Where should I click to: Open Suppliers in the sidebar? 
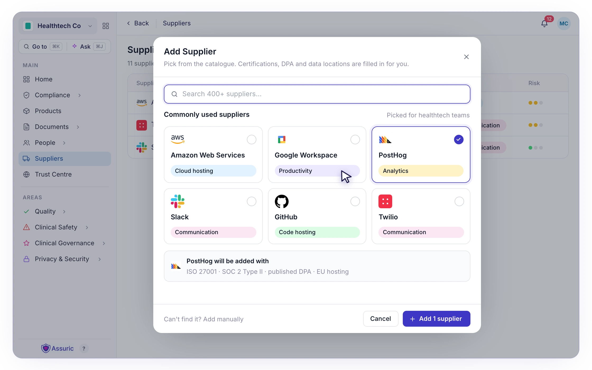click(x=65, y=159)
